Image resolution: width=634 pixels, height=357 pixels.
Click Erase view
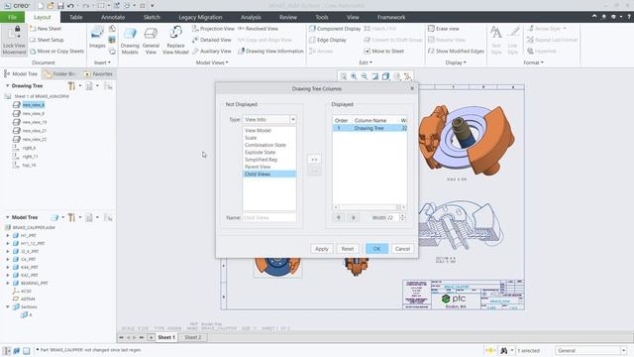point(443,29)
